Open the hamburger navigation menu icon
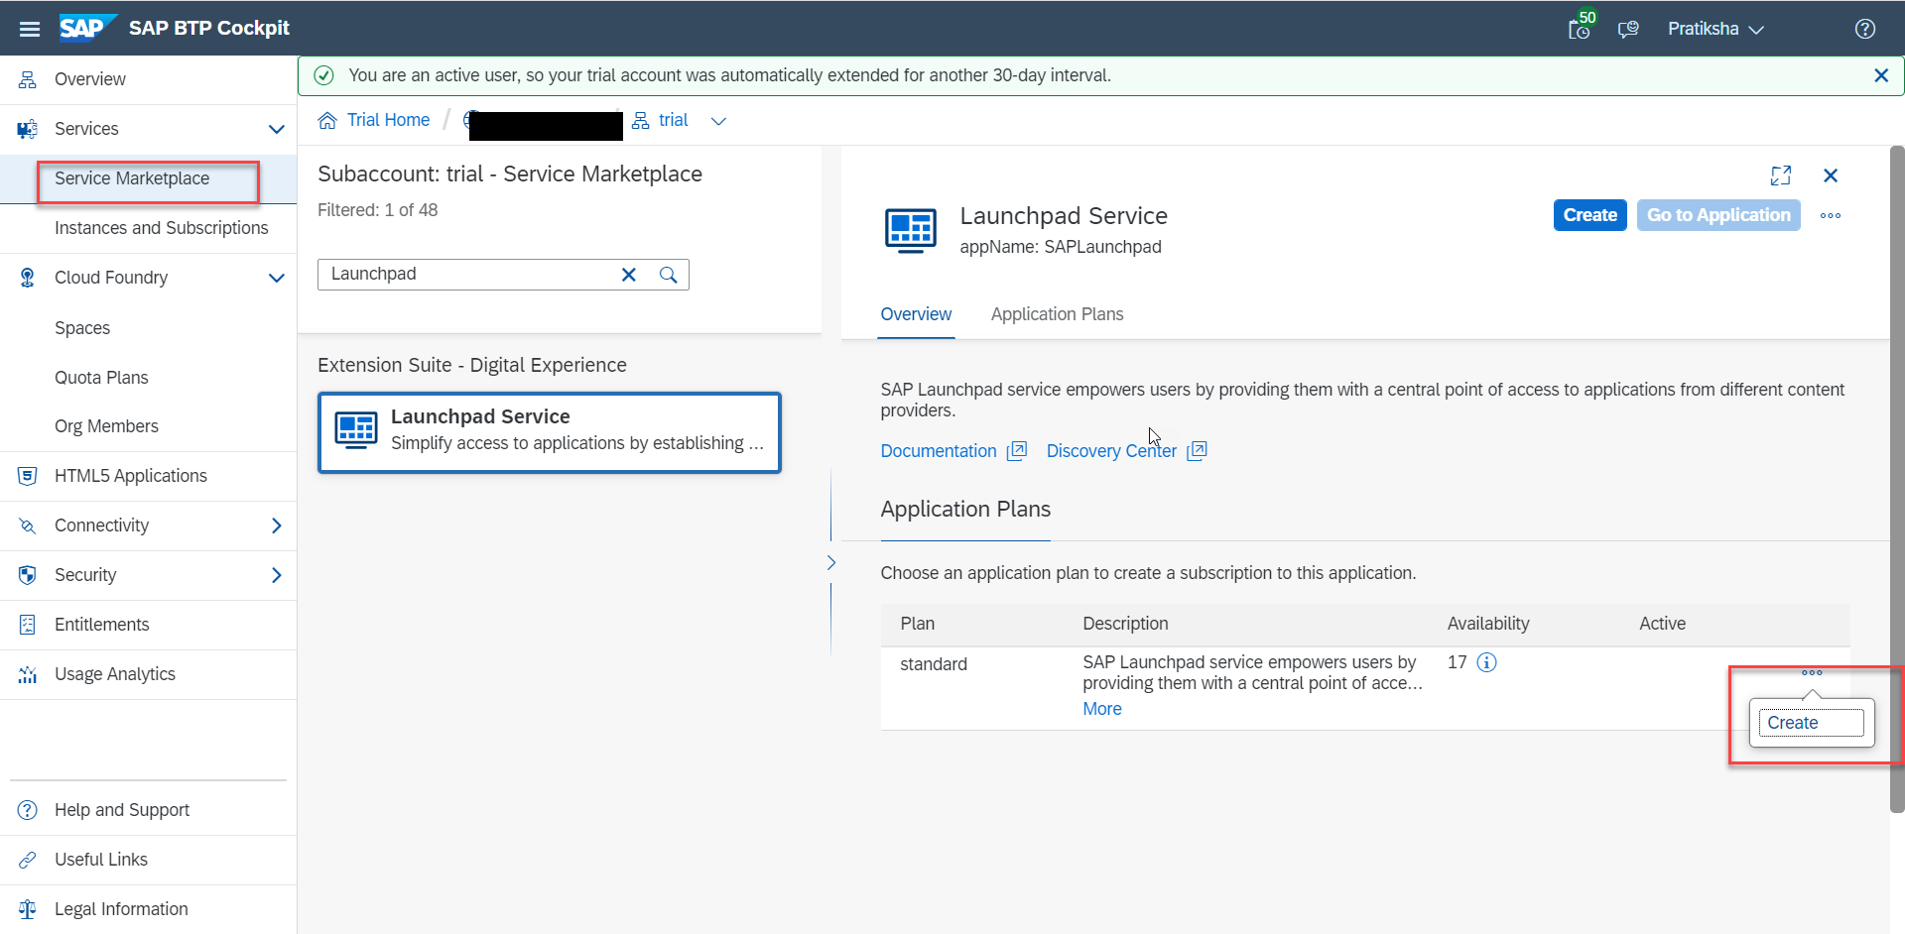Viewport: 1905px width, 934px height. [30, 29]
